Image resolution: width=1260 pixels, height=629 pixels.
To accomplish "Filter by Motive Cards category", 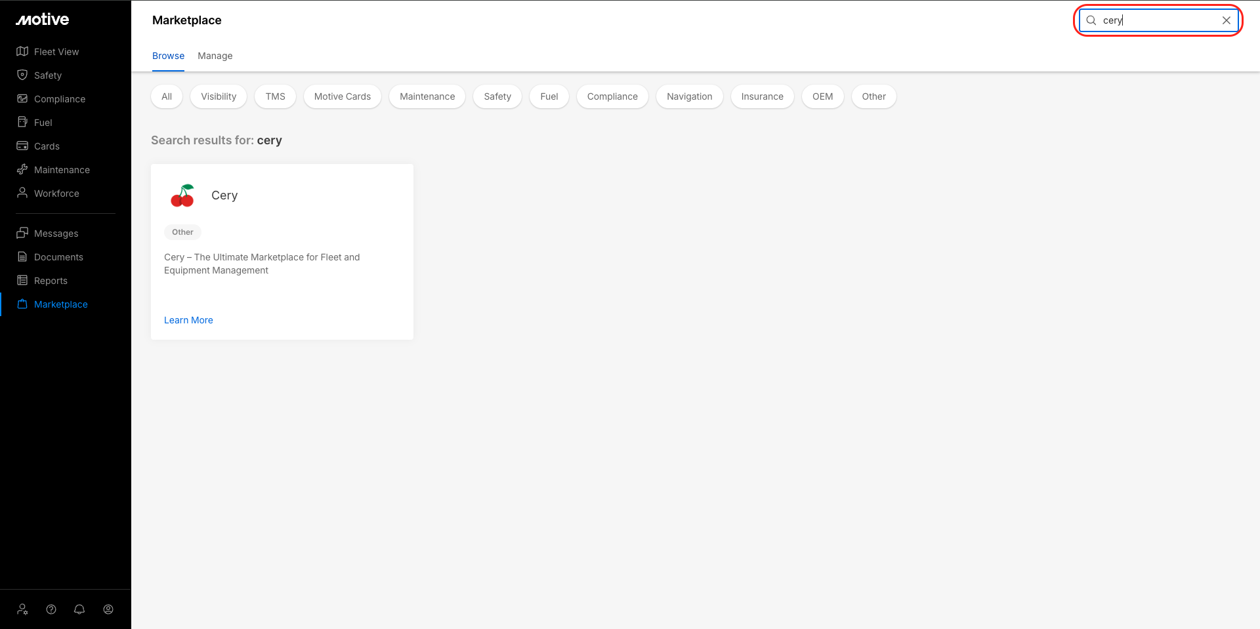I will (343, 96).
